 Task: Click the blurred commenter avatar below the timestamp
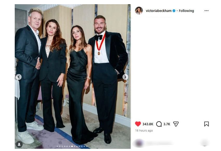point(139,143)
